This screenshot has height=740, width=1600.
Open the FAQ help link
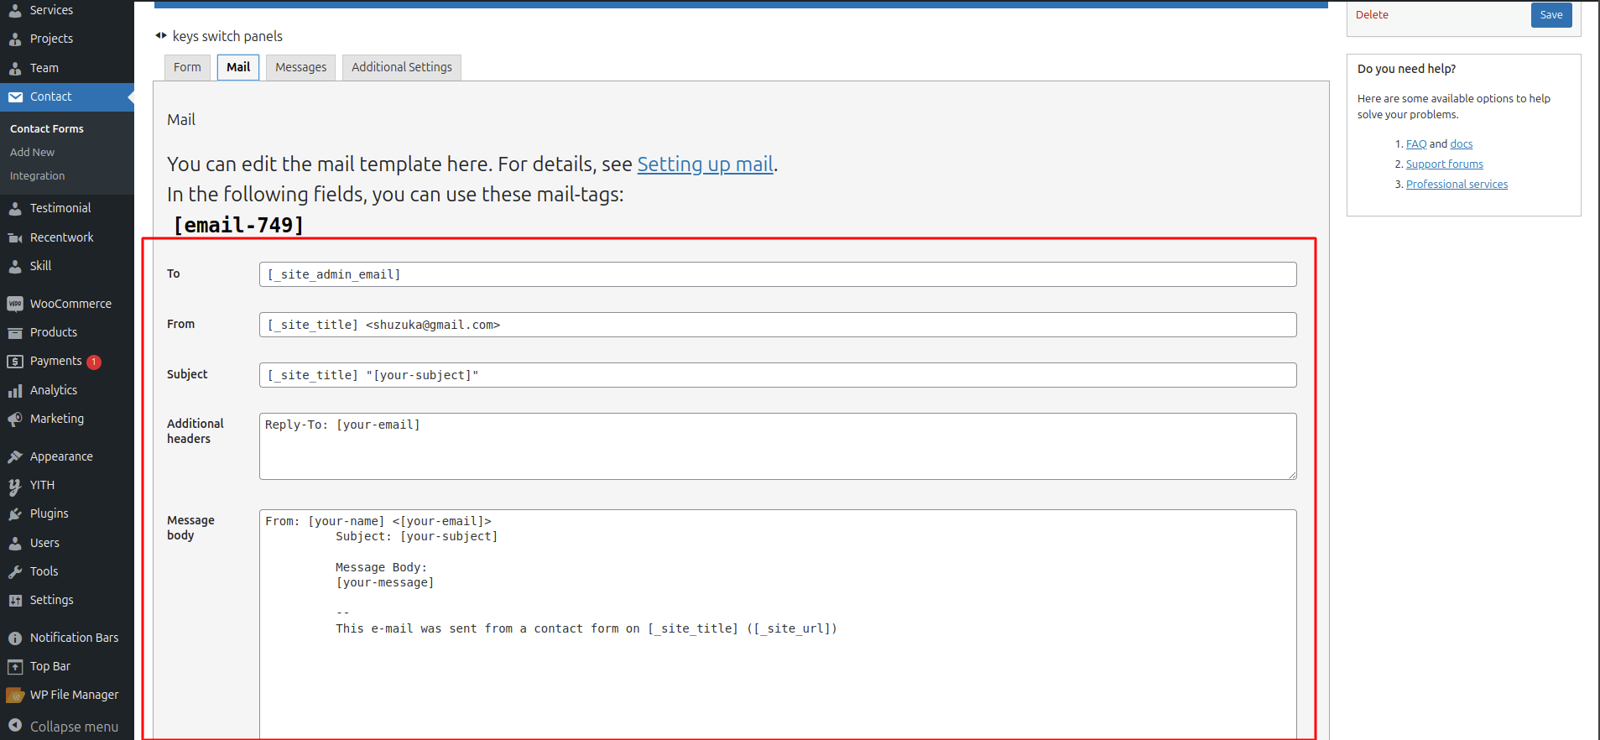(x=1416, y=144)
